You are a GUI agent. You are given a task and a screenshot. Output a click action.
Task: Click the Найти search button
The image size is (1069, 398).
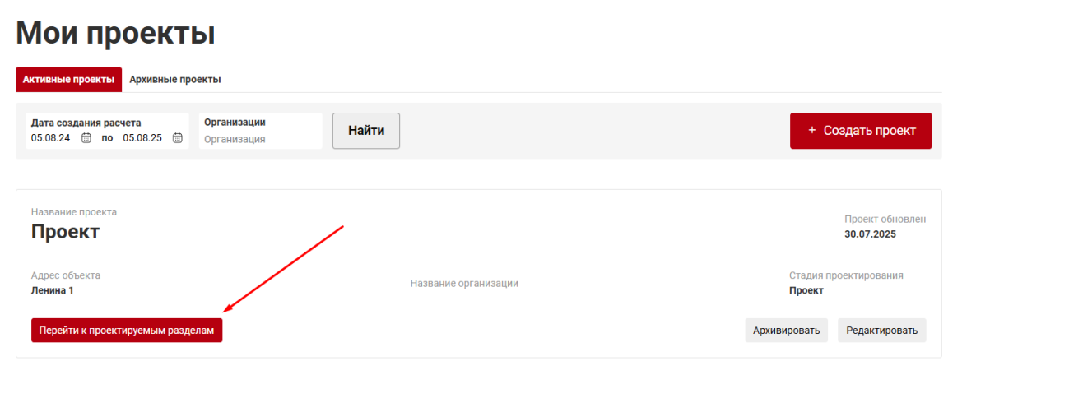[366, 131]
